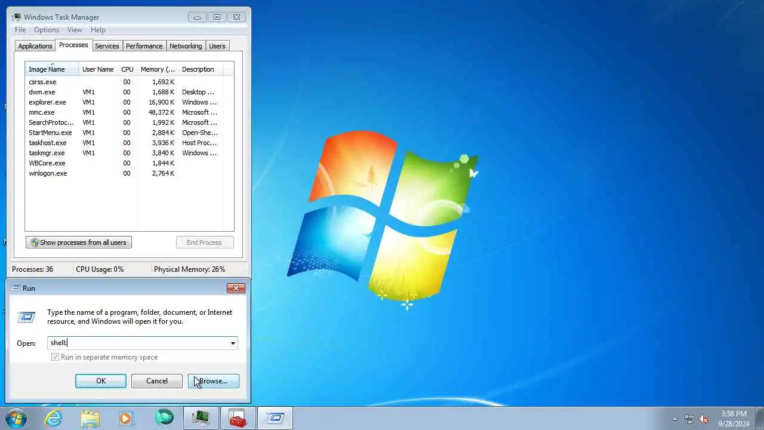Switch to the Services tab
Screen dimensions: 764x430
[x=107, y=46]
